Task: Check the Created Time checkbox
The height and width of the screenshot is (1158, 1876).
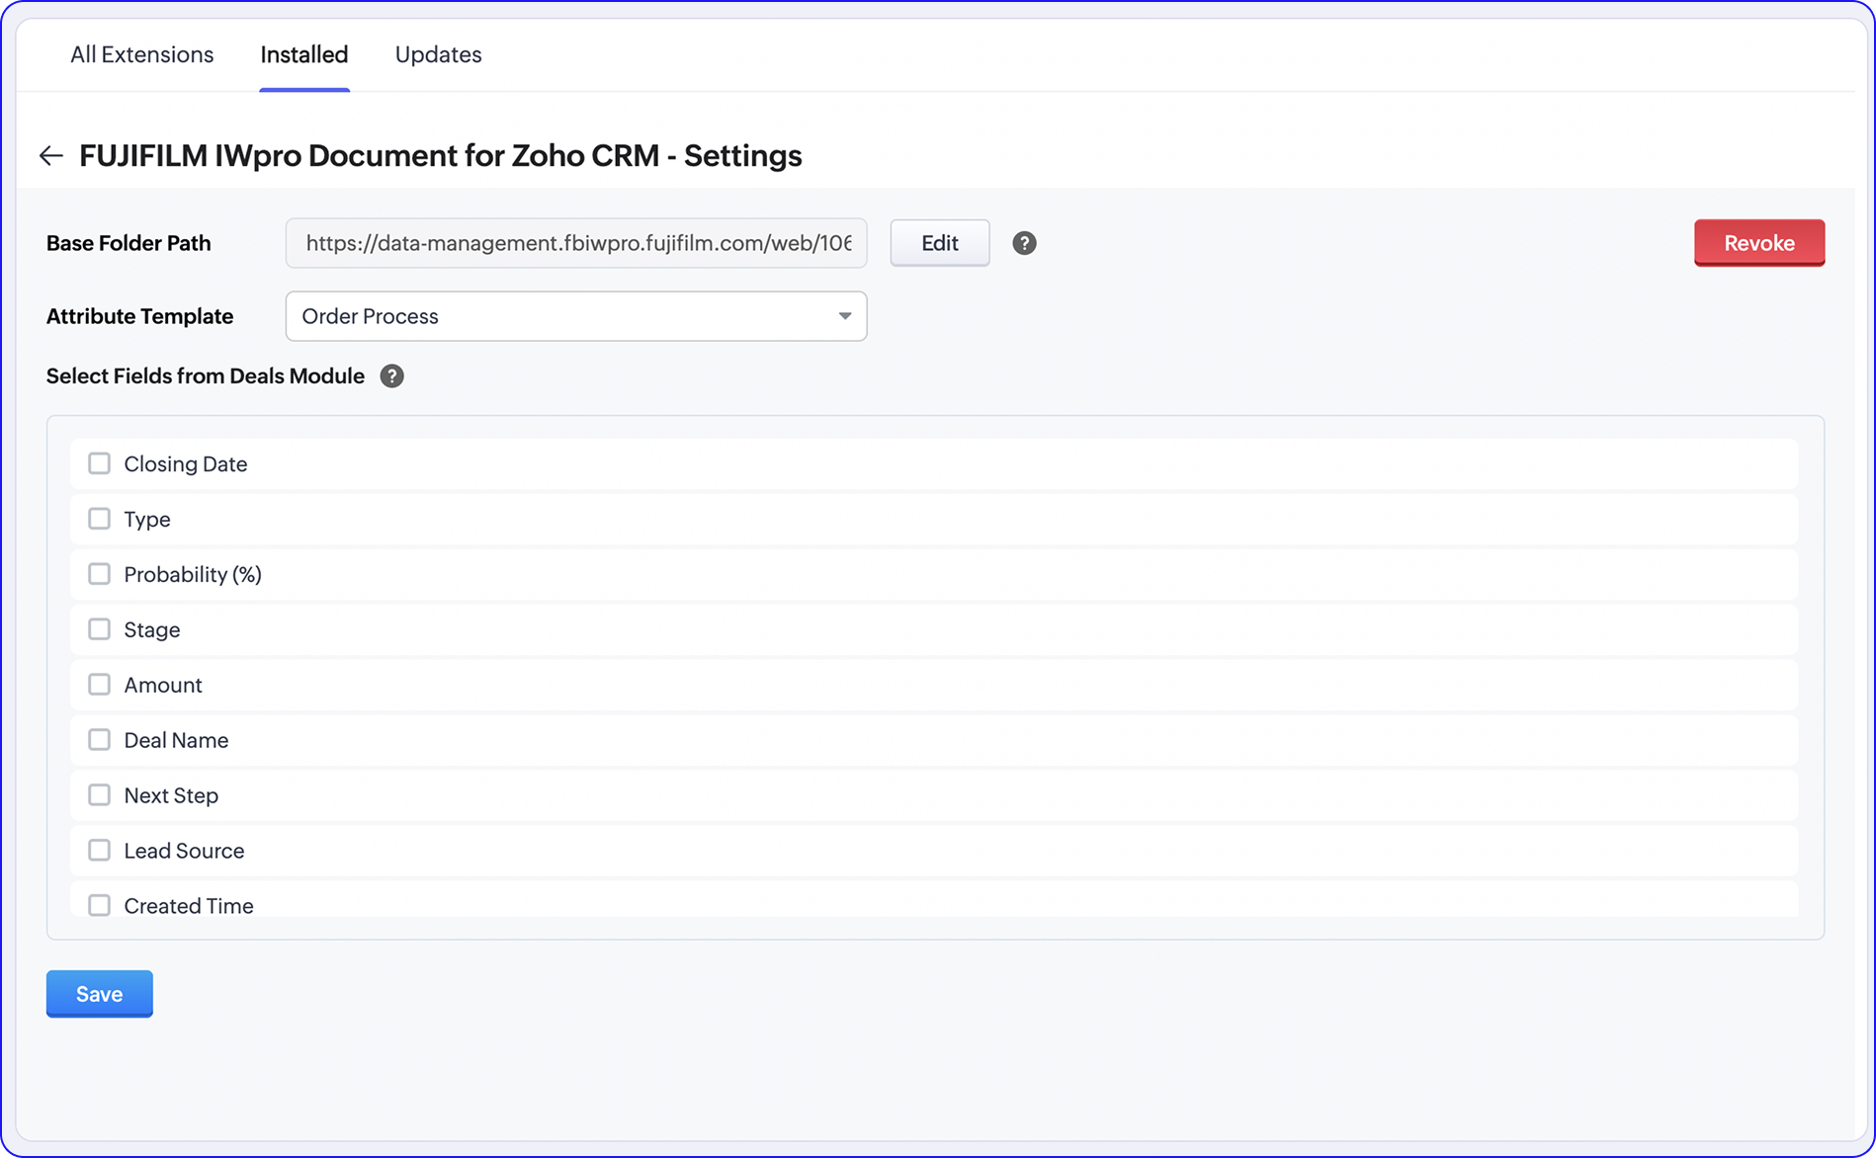Action: (99, 905)
